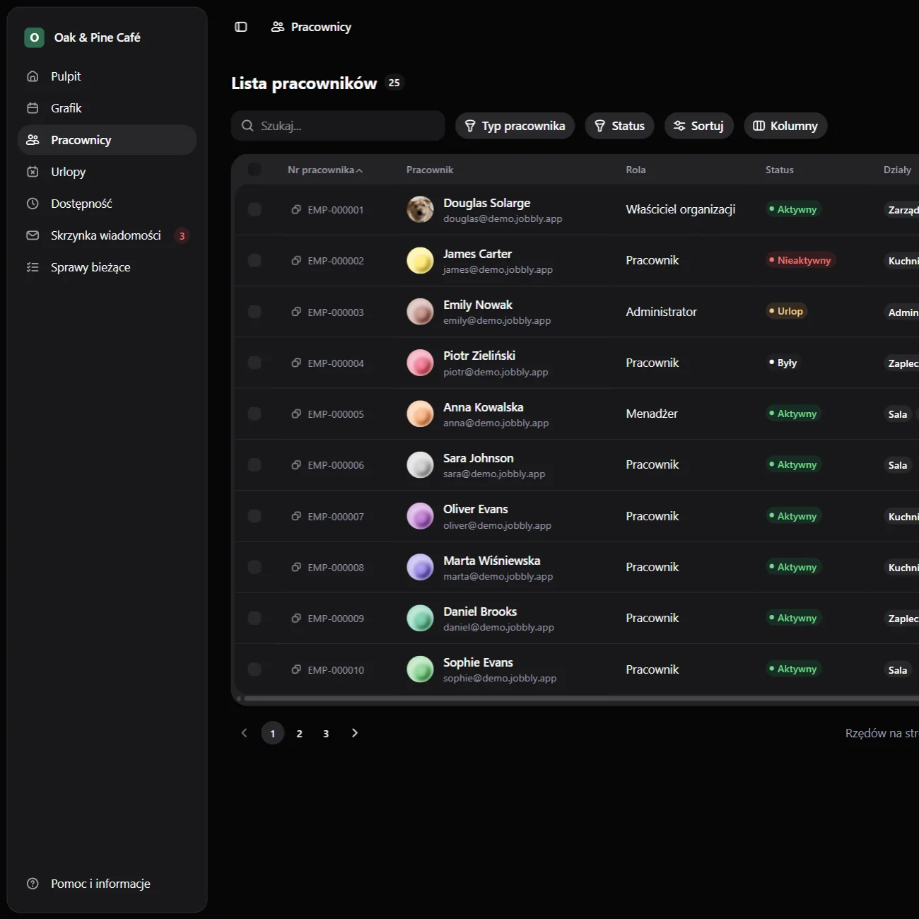The height and width of the screenshot is (919, 919).
Task: Open the Kolumny column chooser
Action: click(785, 126)
